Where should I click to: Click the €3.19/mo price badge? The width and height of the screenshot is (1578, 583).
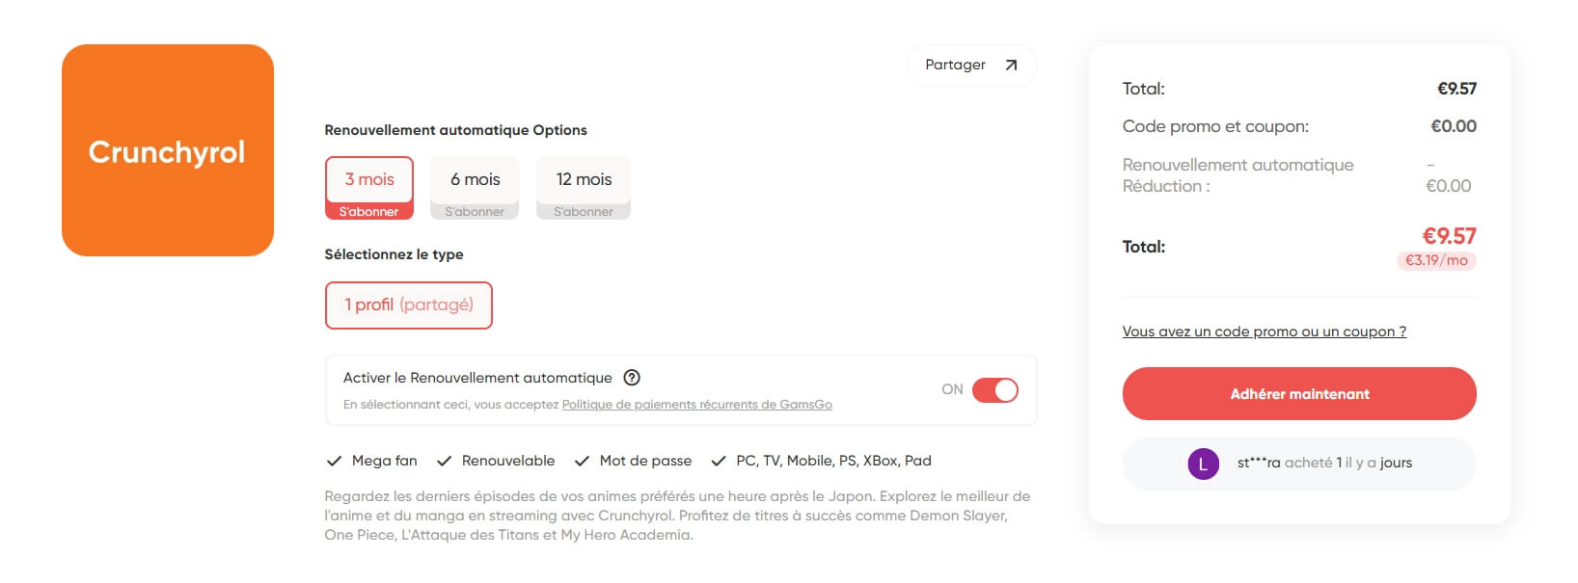tap(1436, 260)
